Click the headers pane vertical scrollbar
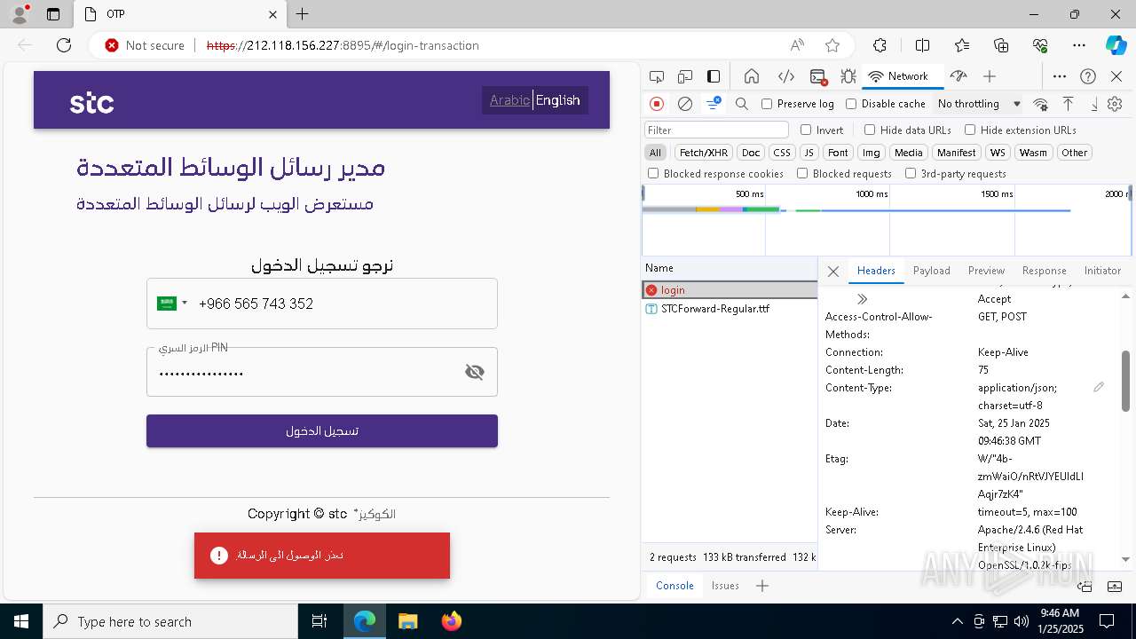This screenshot has width=1136, height=639. pyautogui.click(x=1127, y=380)
